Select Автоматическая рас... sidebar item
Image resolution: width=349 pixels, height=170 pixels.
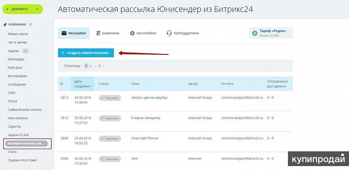click(x=27, y=143)
